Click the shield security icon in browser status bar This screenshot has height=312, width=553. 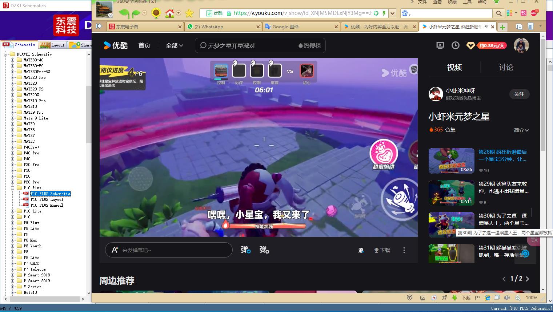click(x=410, y=297)
